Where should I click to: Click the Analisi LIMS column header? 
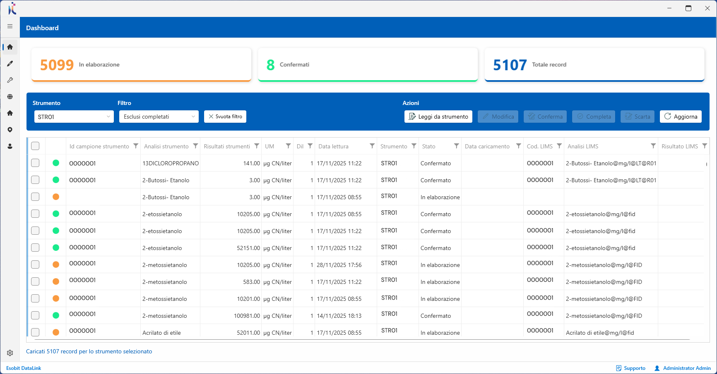583,146
